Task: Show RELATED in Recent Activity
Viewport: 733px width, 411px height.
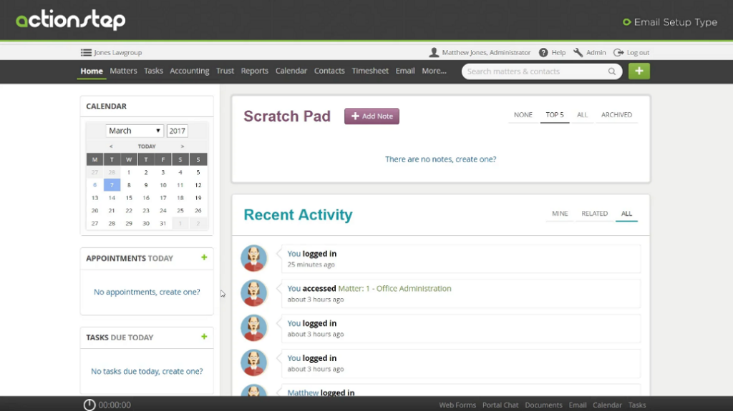Action: [x=595, y=214]
